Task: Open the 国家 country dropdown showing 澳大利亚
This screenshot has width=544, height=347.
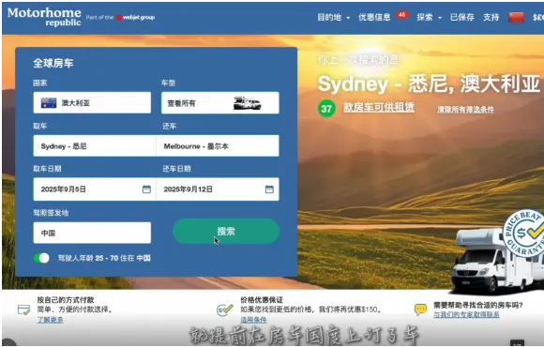Action: coord(92,103)
